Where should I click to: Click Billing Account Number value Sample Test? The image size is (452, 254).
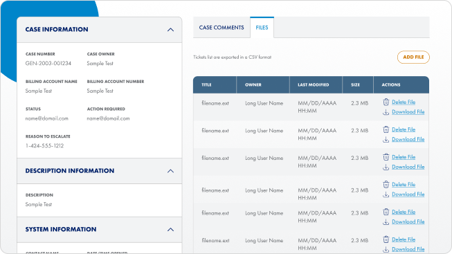pos(100,91)
